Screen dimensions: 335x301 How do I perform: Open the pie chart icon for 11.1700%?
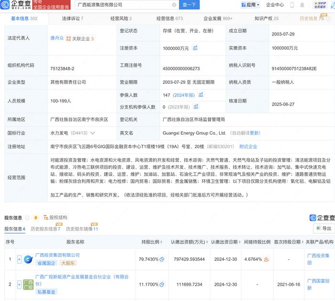point(162,285)
